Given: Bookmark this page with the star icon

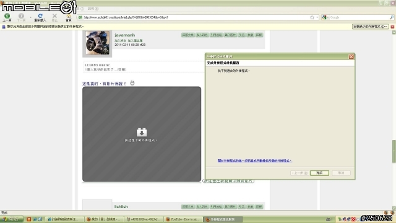Looking at the screenshot, I should [312, 17].
